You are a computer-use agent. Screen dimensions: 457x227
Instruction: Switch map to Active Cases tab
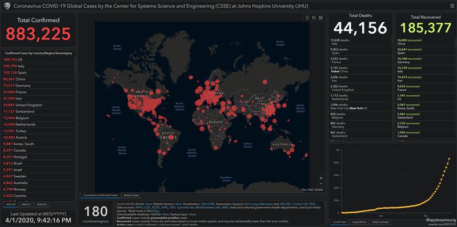(x=131, y=195)
